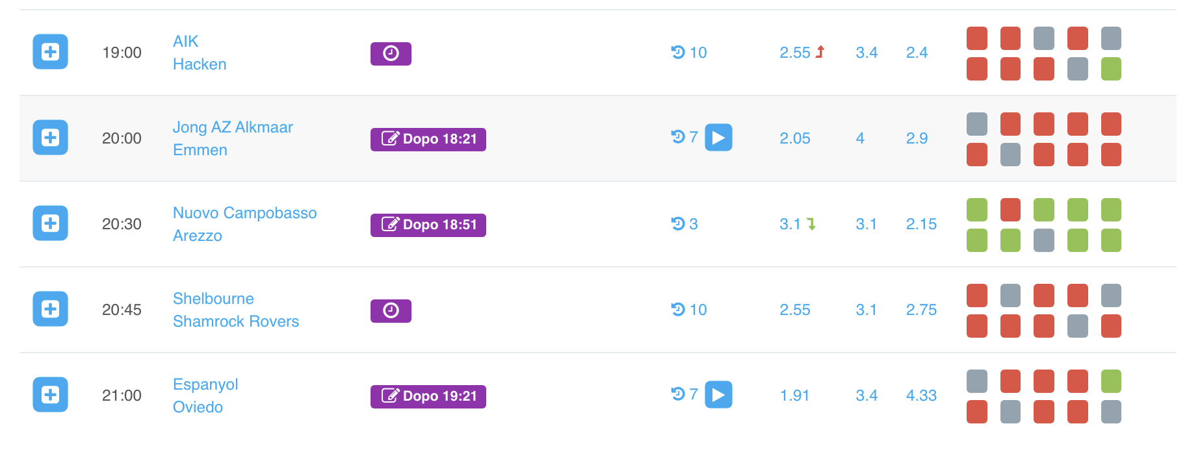
Task: Expand the AIK vs Hacken row plus button
Action: pyautogui.click(x=50, y=52)
